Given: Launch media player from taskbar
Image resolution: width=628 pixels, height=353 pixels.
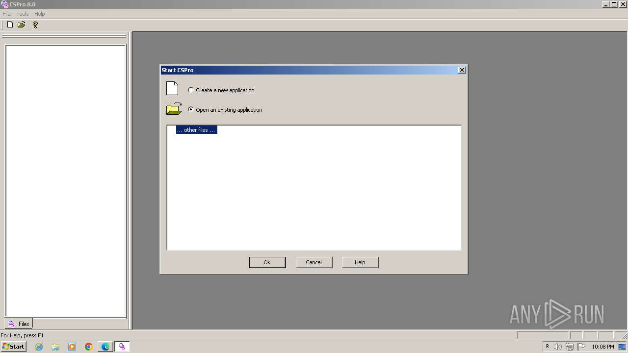Looking at the screenshot, I should click(72, 347).
